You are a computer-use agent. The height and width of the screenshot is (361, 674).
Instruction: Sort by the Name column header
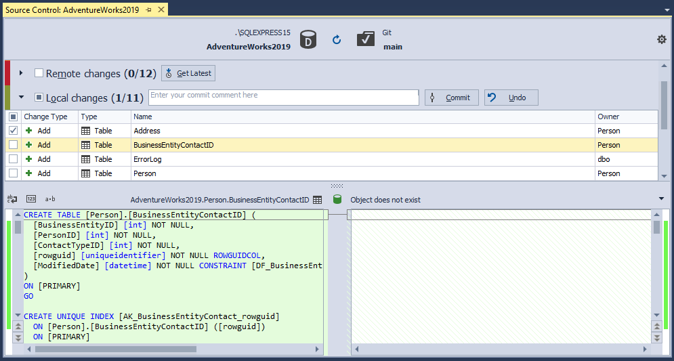(x=363, y=116)
